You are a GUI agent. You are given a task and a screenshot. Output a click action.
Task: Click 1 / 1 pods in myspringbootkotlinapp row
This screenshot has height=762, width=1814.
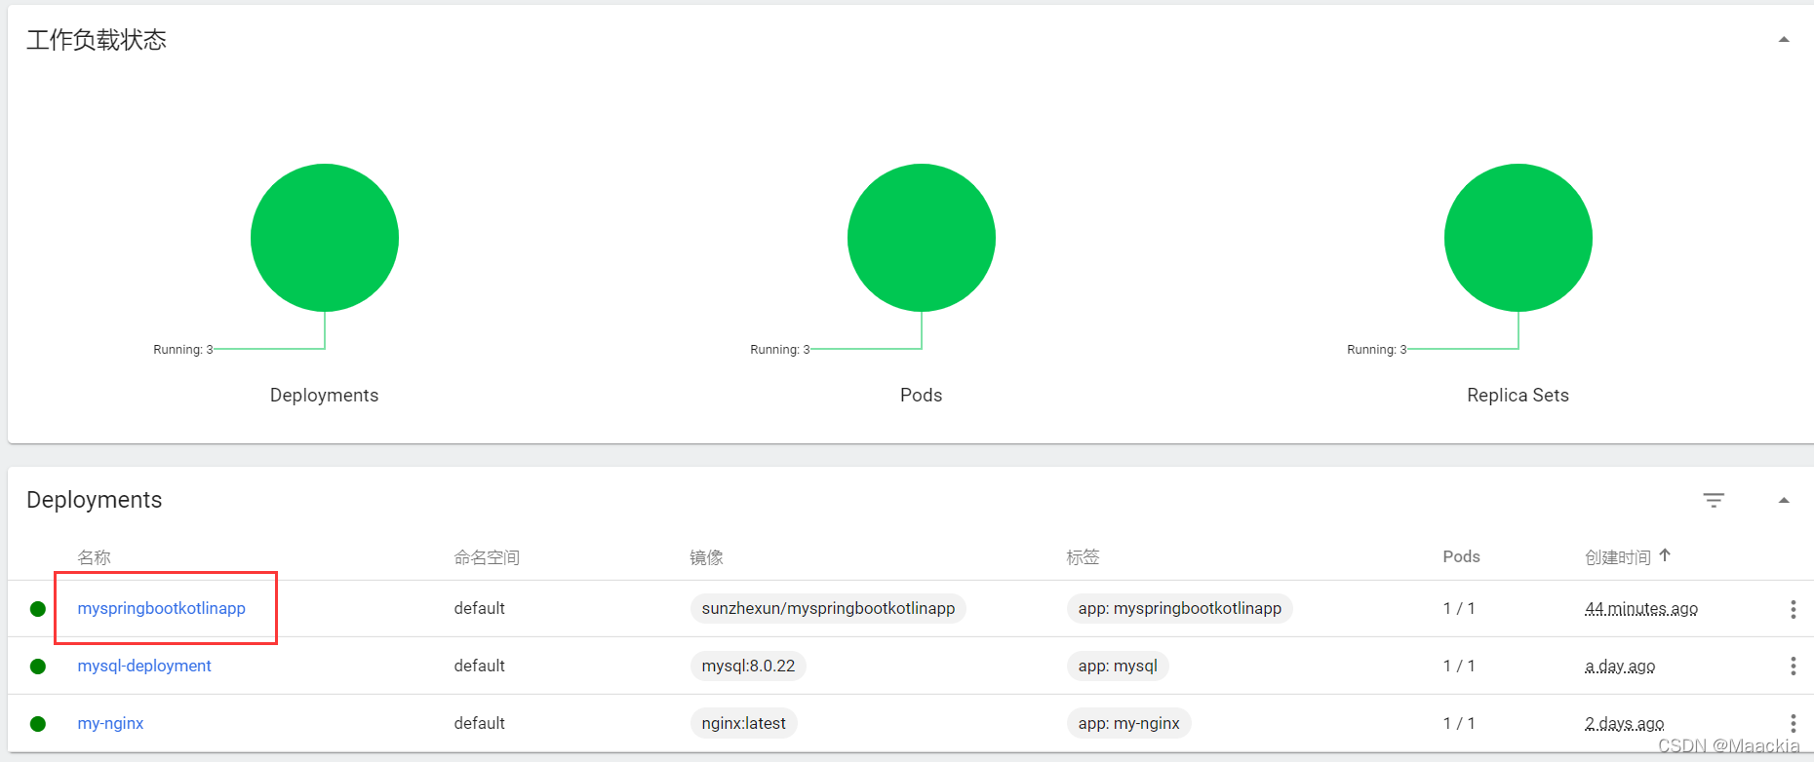point(1459,608)
